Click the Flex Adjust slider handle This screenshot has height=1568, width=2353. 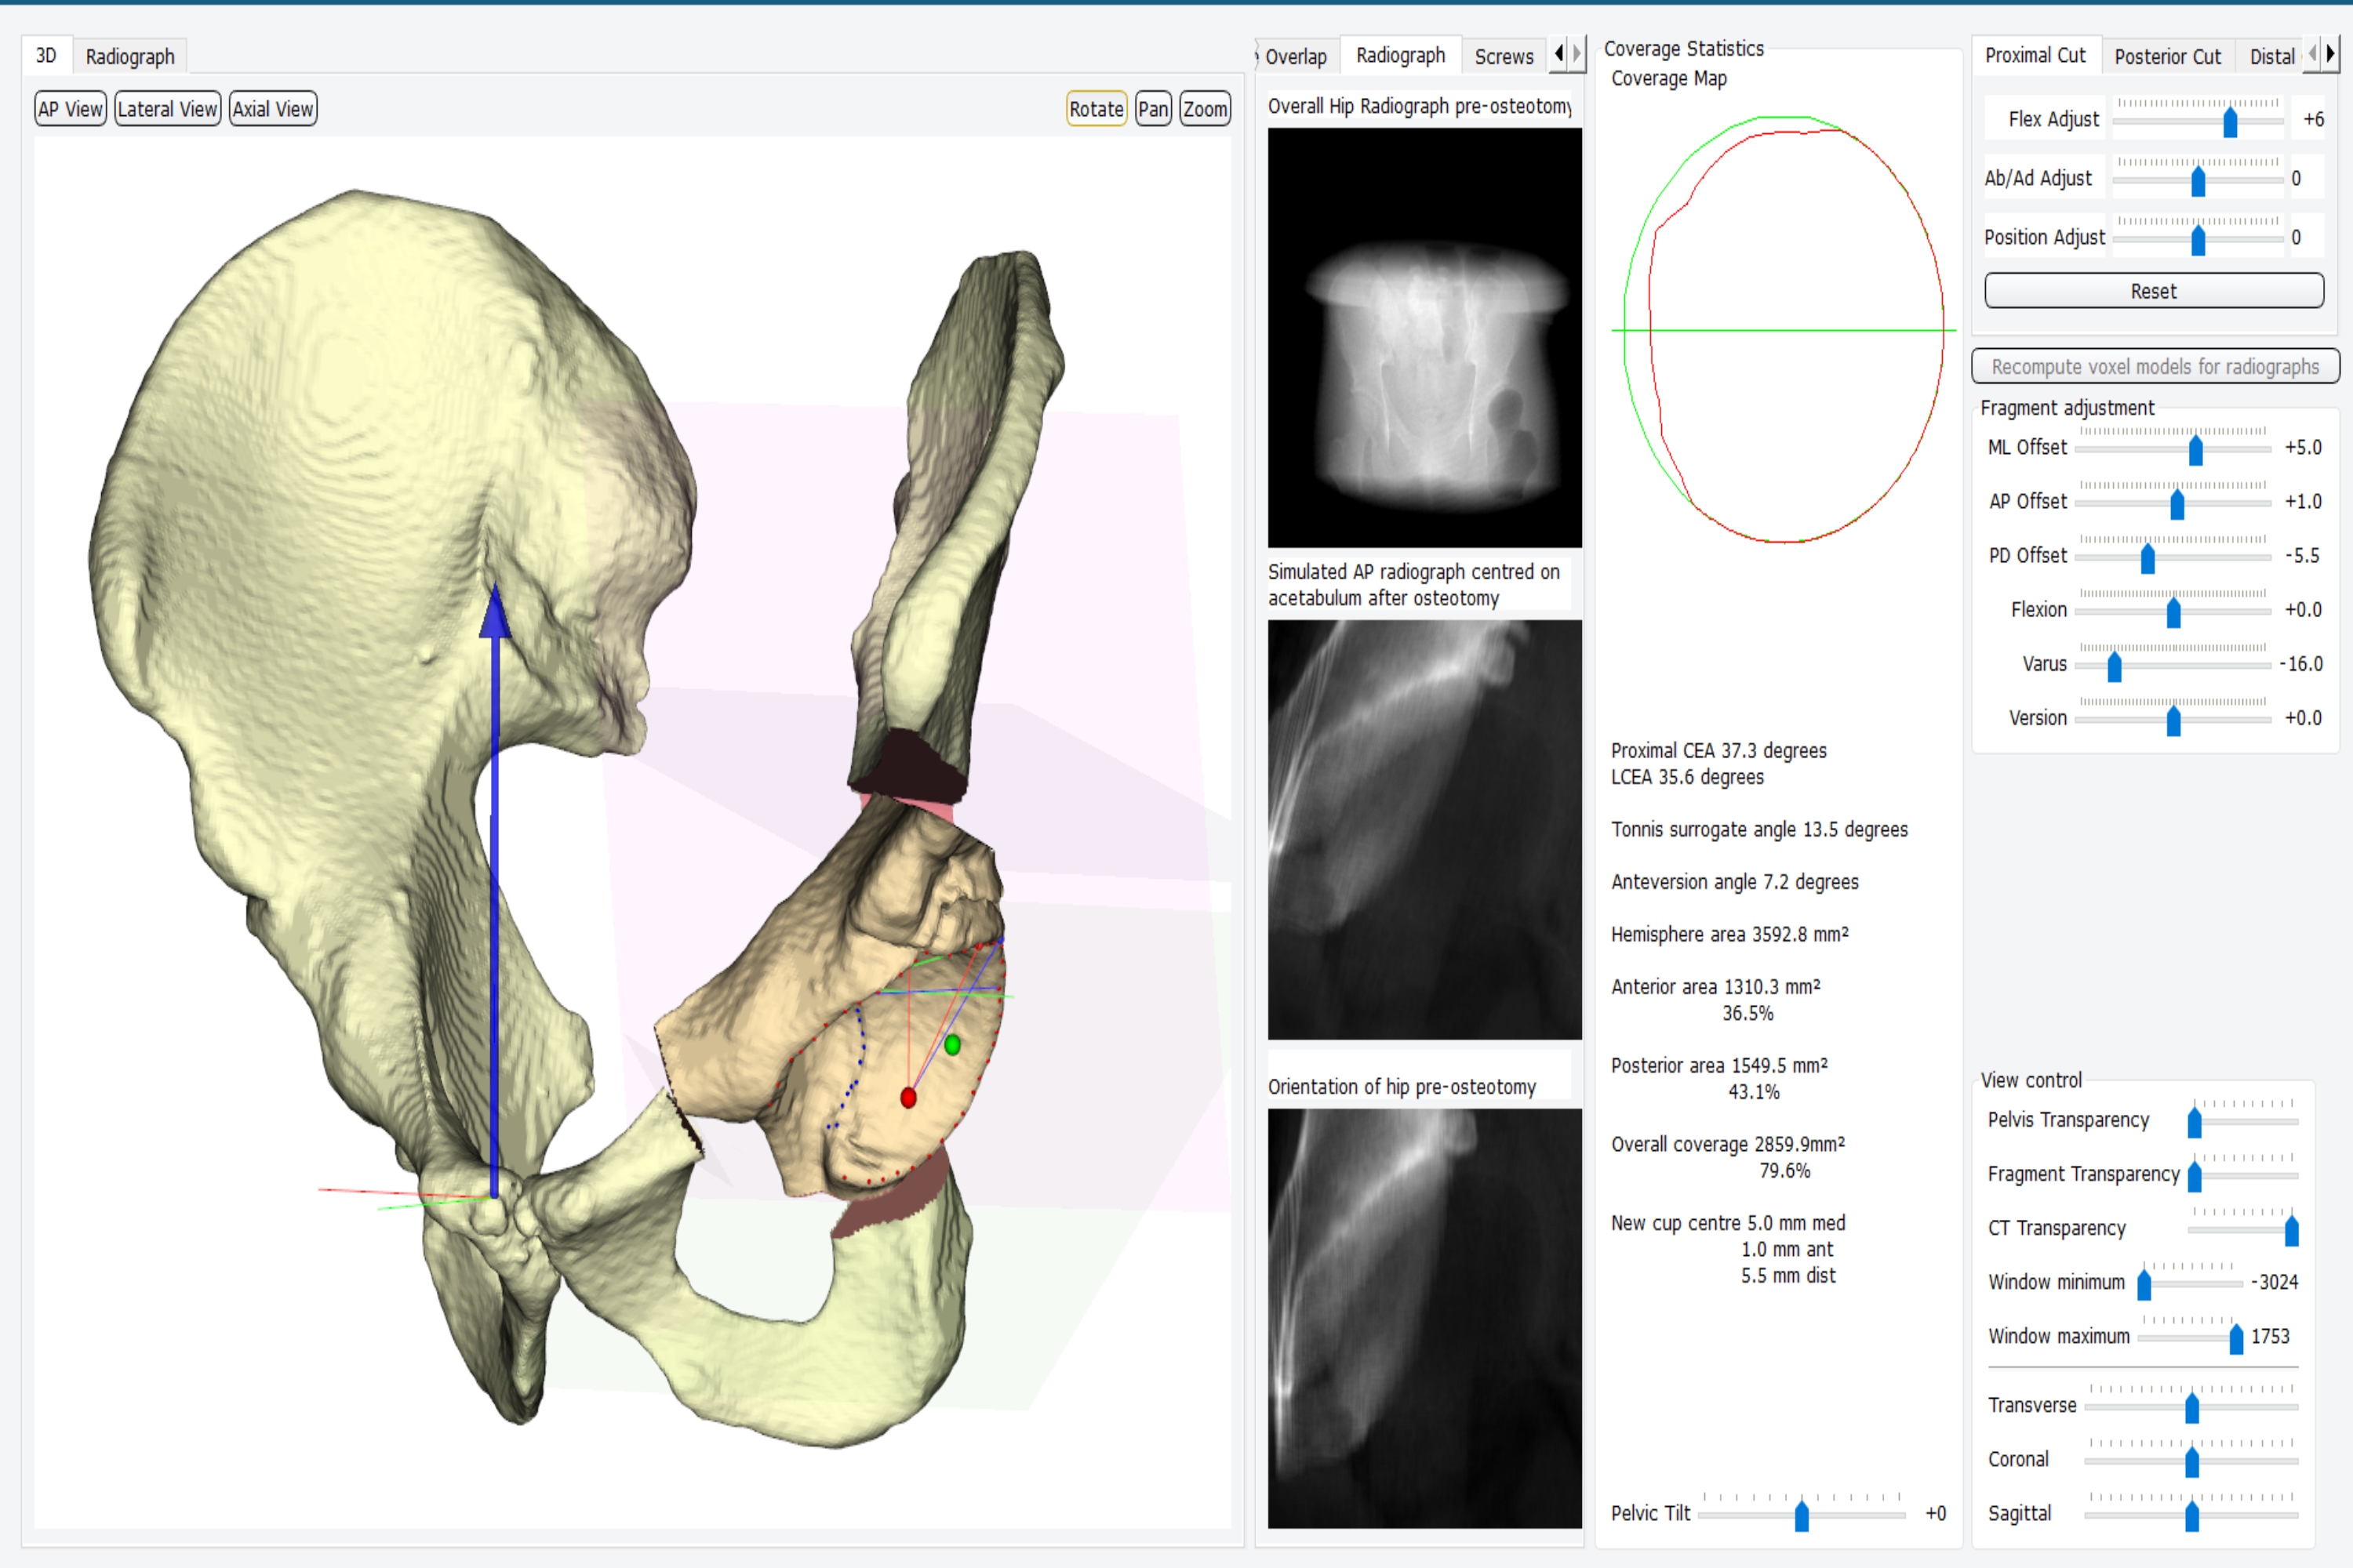[x=2230, y=122]
